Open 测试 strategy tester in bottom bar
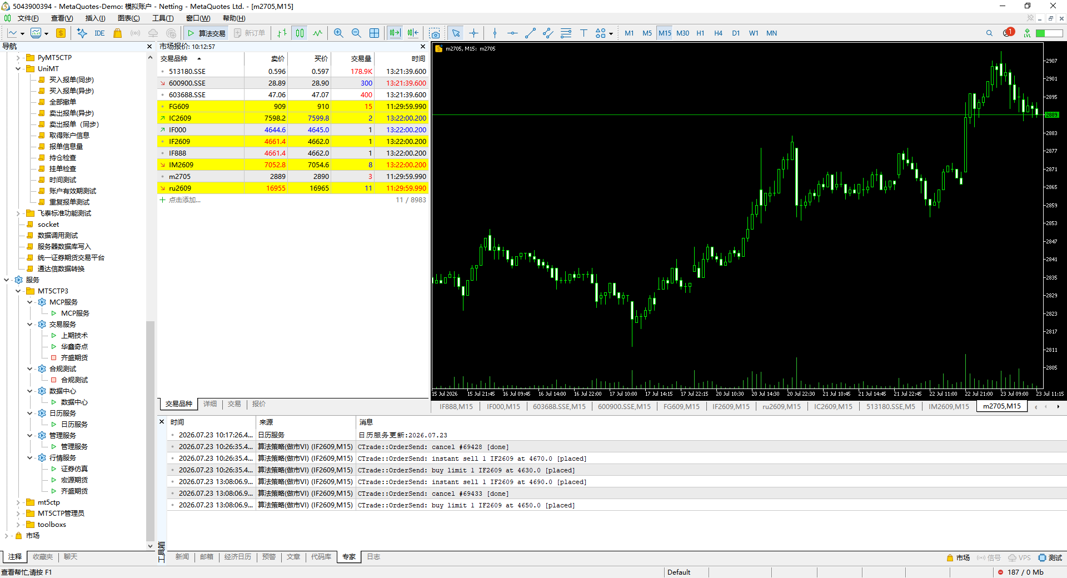Image resolution: width=1067 pixels, height=578 pixels. (1050, 558)
